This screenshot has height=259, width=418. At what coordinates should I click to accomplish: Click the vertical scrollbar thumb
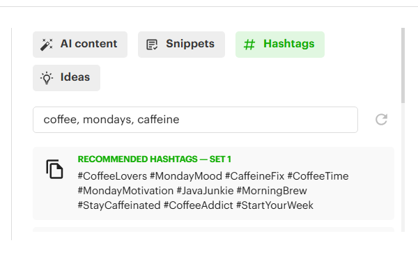[403, 65]
